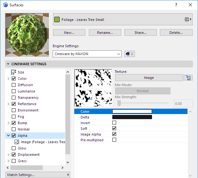
Task: Open the surface picker image icon
Action: point(187,19)
